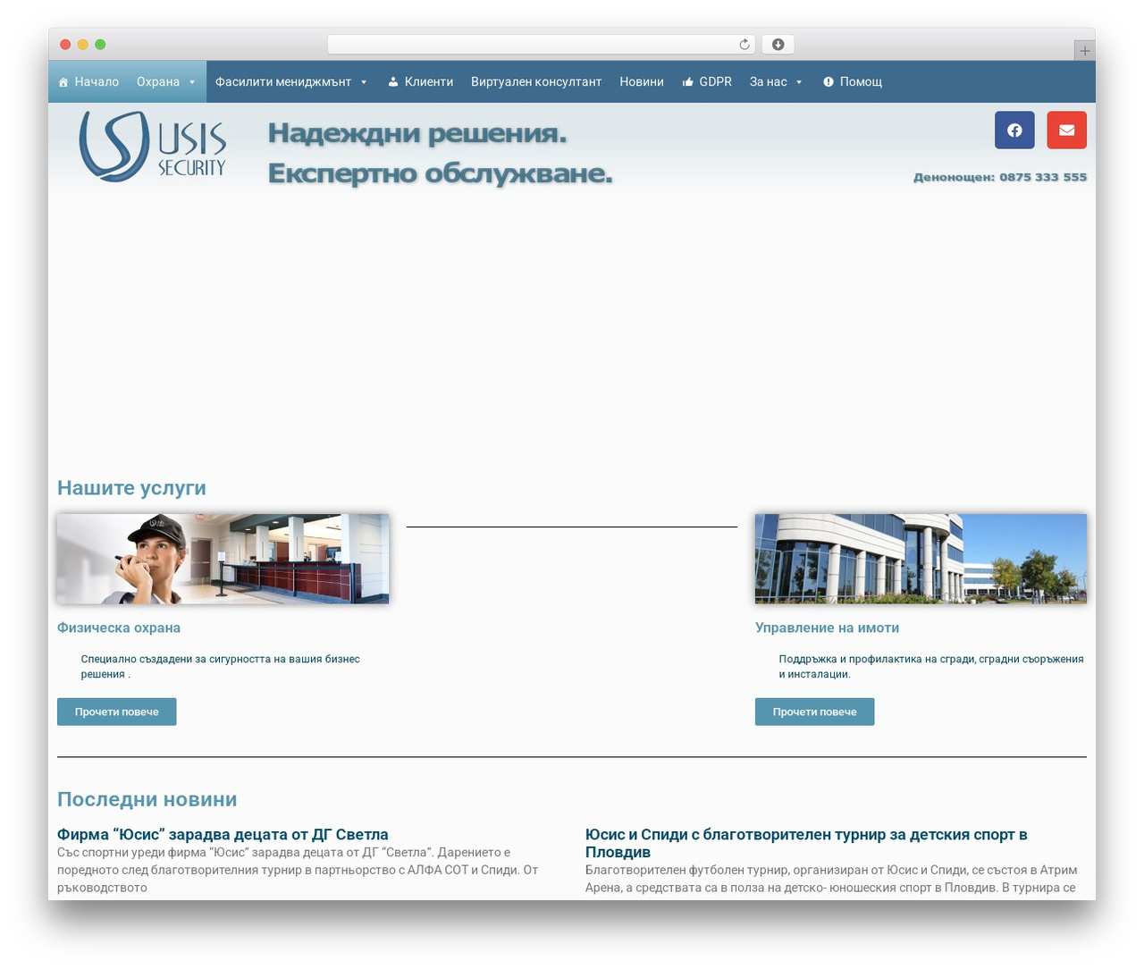Expand the Фасилити мениджмънт dropdown arrow

pos(364,82)
